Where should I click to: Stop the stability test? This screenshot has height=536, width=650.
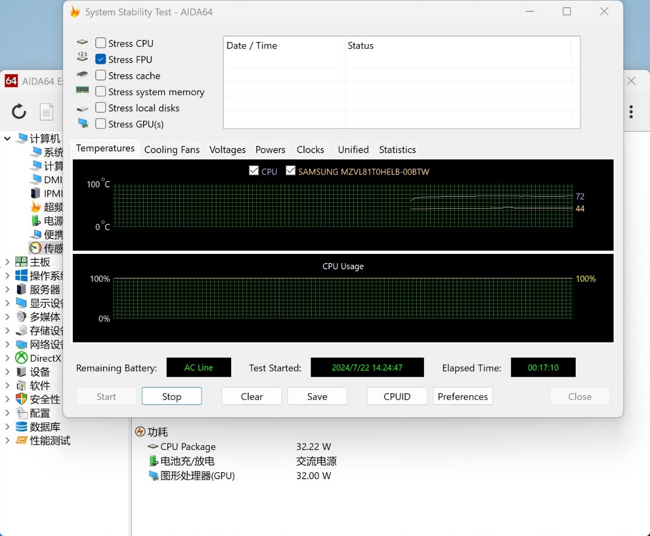[x=172, y=396]
